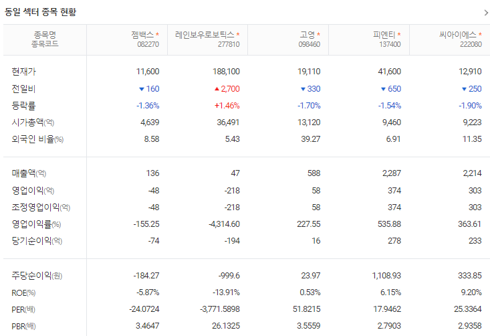Click operating margin value -4,314.60
The image size is (490, 336).
[225, 224]
